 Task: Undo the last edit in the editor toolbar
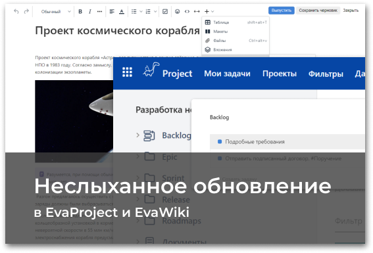pos(16,11)
